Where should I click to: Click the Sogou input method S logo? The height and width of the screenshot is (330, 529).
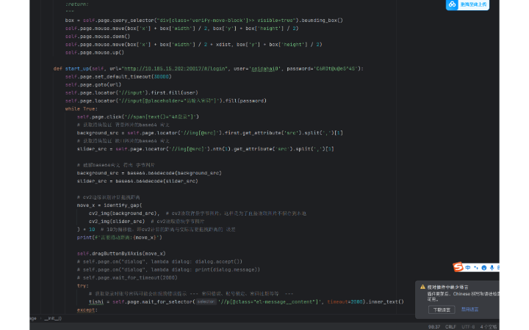pyautogui.click(x=458, y=267)
